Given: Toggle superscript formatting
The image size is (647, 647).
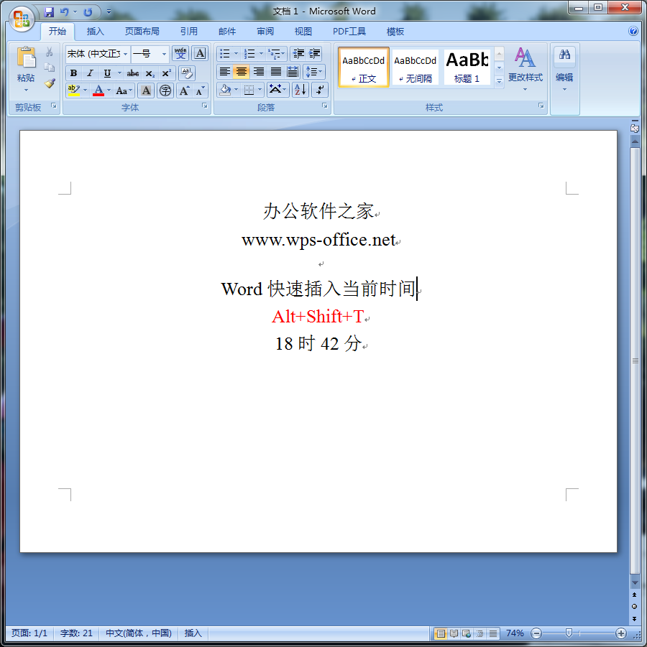Looking at the screenshot, I should click(x=167, y=73).
